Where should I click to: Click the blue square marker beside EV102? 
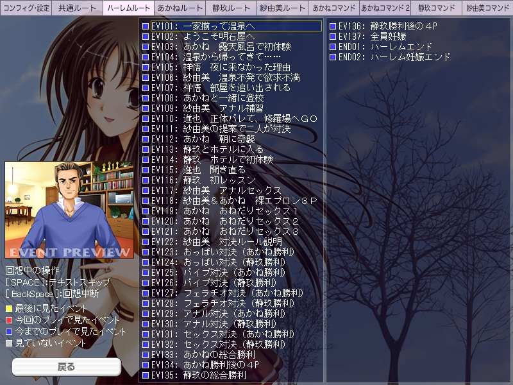point(146,37)
